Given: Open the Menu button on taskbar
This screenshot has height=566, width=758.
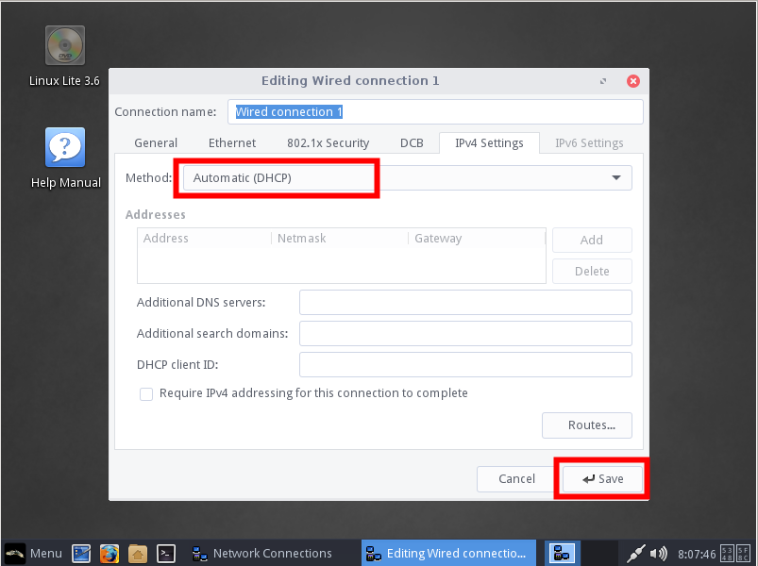Looking at the screenshot, I should [34, 554].
